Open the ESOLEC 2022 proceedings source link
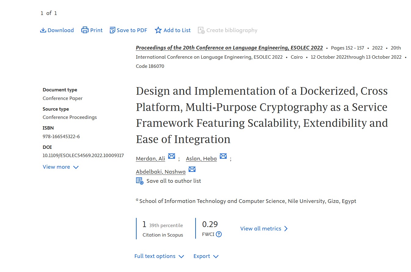This screenshot has width=411, height=272. click(x=229, y=48)
